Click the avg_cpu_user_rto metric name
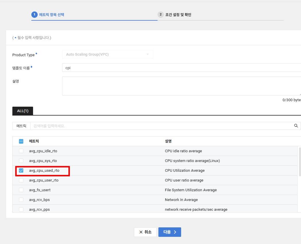The width and height of the screenshot is (301, 244). pyautogui.click(x=44, y=180)
